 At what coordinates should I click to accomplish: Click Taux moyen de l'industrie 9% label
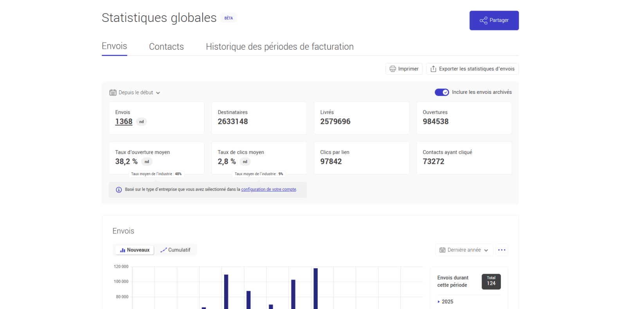(x=259, y=174)
